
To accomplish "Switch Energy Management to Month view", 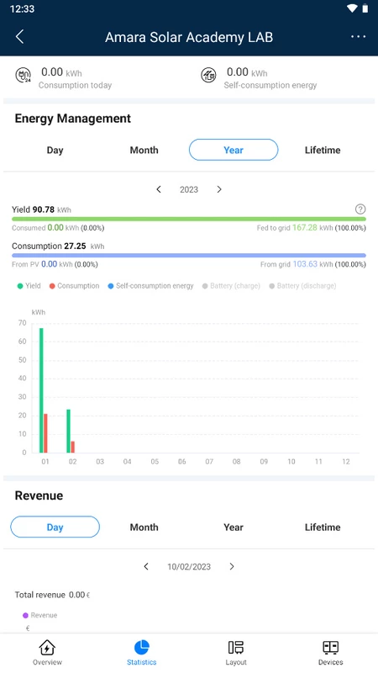I will (144, 151).
